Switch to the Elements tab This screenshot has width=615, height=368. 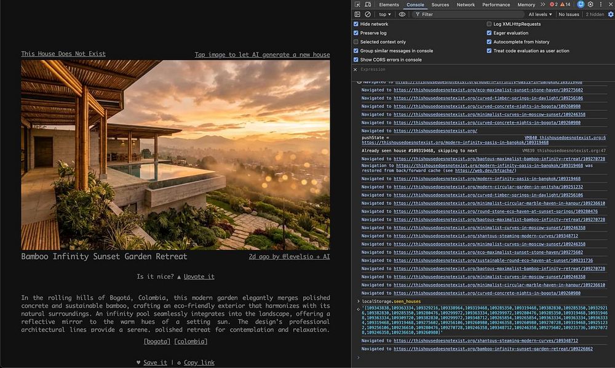389,4
